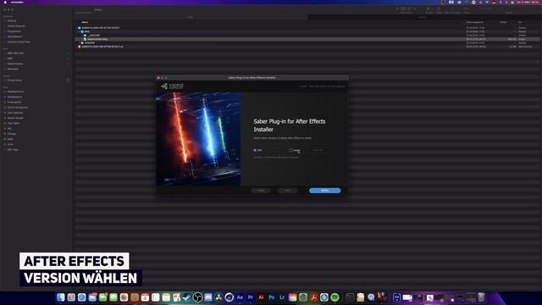Image resolution: width=542 pixels, height=305 pixels.
Task: Open Messages from the Dock
Action: tap(113, 297)
